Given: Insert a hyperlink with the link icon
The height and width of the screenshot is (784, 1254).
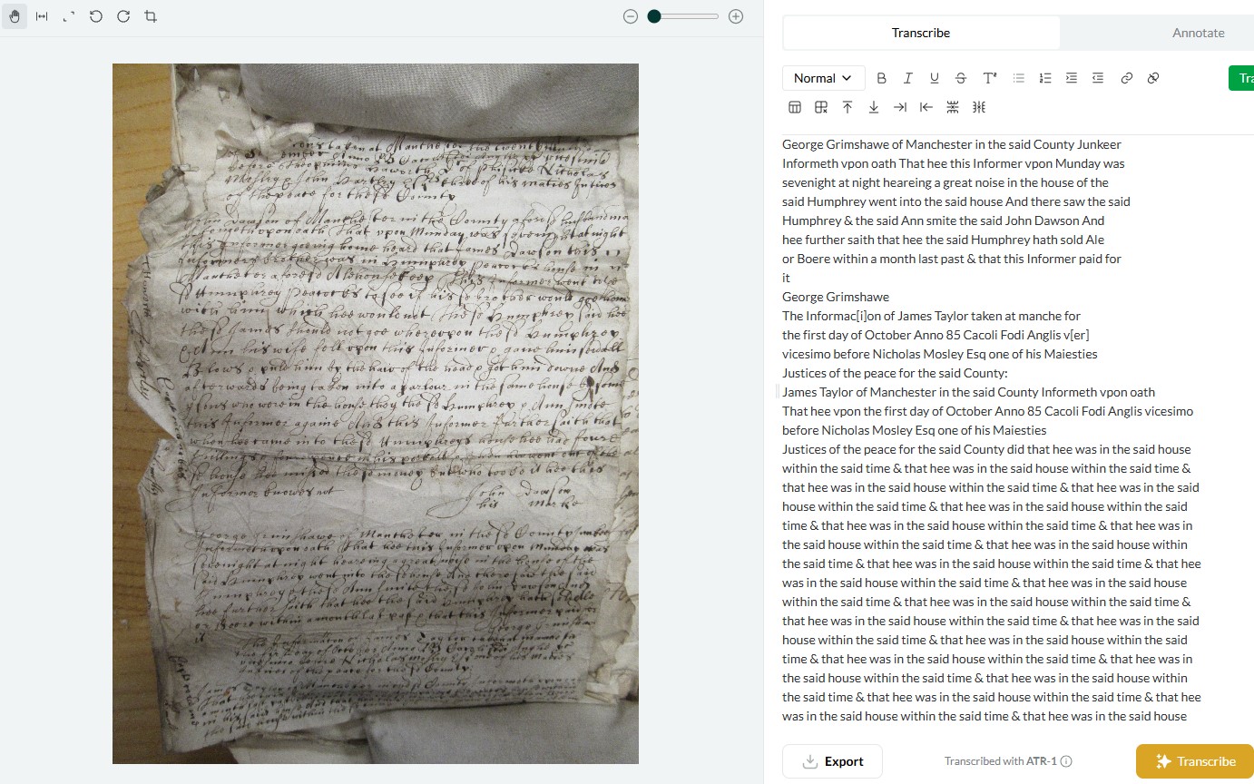Looking at the screenshot, I should coord(1126,78).
